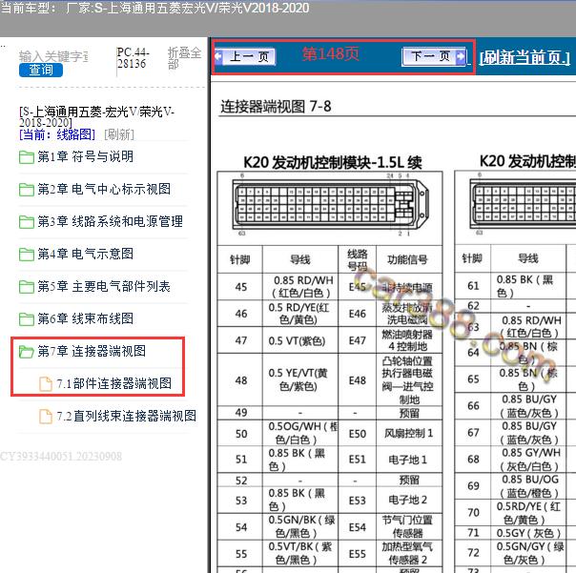This screenshot has height=573, width=576.
Task: Select circuit number cell E48
Action: pyautogui.click(x=358, y=379)
